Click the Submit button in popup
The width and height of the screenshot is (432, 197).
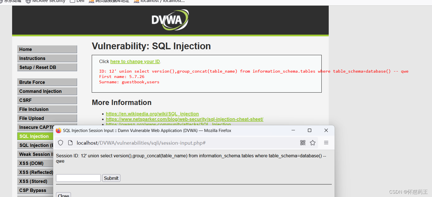[111, 178]
